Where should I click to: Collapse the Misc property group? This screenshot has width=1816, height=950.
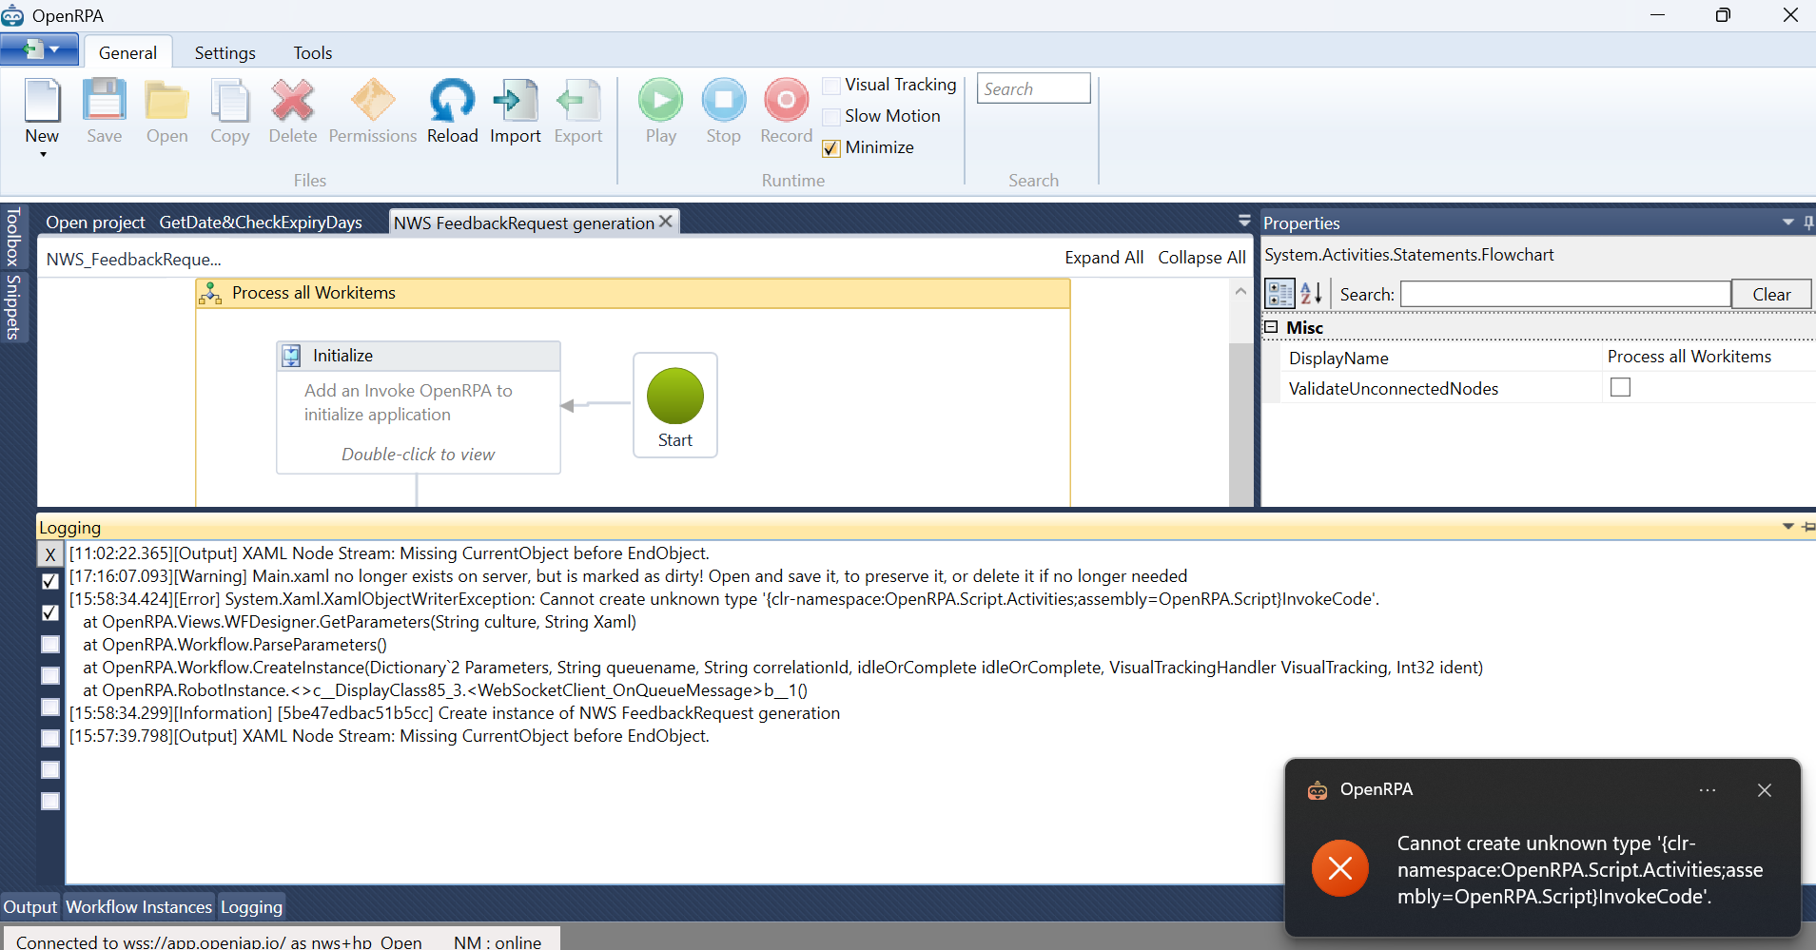click(1271, 327)
